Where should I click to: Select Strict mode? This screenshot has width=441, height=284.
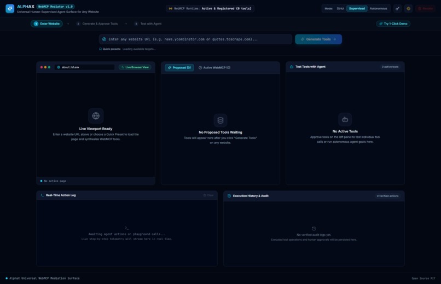(x=340, y=8)
